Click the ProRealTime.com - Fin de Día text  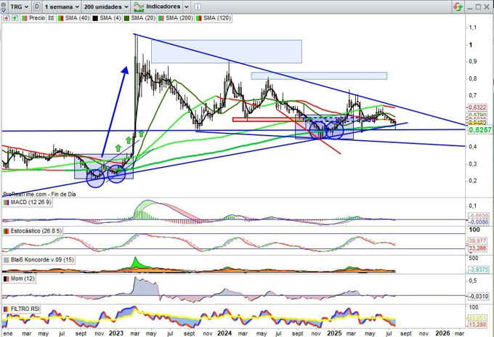coord(40,195)
